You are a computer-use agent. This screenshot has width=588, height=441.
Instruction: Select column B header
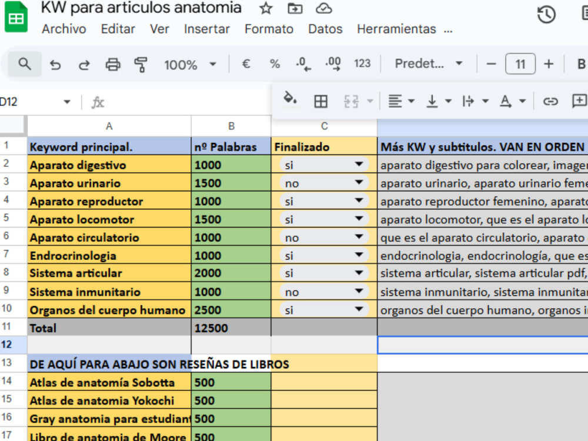pyautogui.click(x=231, y=126)
